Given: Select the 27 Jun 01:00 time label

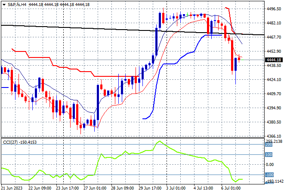Looking at the screenshot, I should 95,188.
